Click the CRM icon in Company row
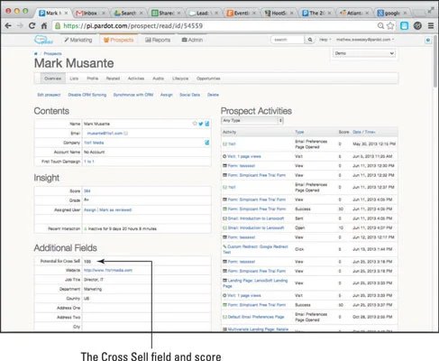This screenshot has width=439, height=361. (x=207, y=143)
